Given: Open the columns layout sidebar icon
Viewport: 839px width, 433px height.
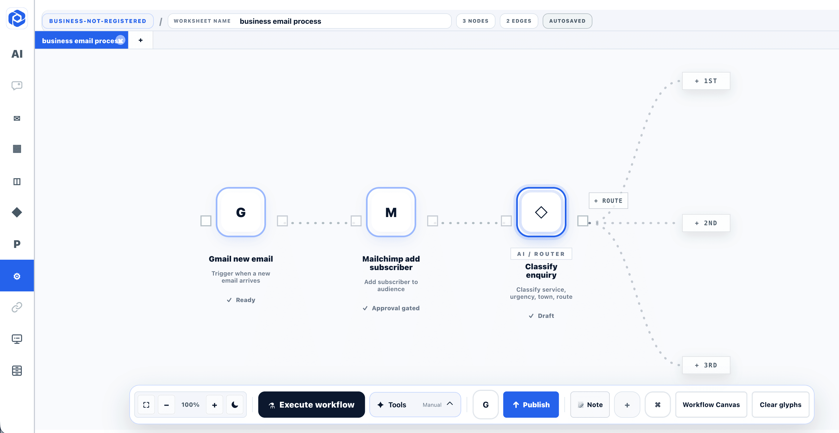Looking at the screenshot, I should point(17,182).
